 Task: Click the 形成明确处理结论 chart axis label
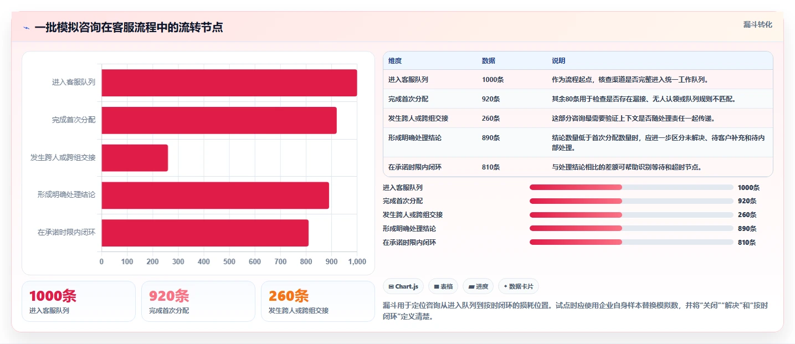pyautogui.click(x=66, y=195)
